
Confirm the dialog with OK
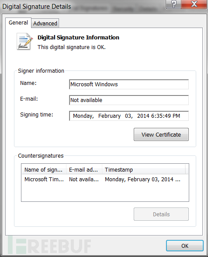point(185,246)
